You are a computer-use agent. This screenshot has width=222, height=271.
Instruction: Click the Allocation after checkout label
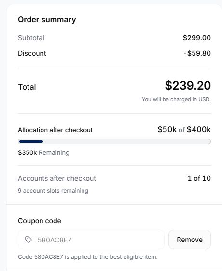[55, 130]
